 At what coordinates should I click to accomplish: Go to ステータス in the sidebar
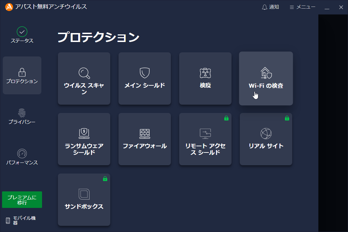point(22,35)
